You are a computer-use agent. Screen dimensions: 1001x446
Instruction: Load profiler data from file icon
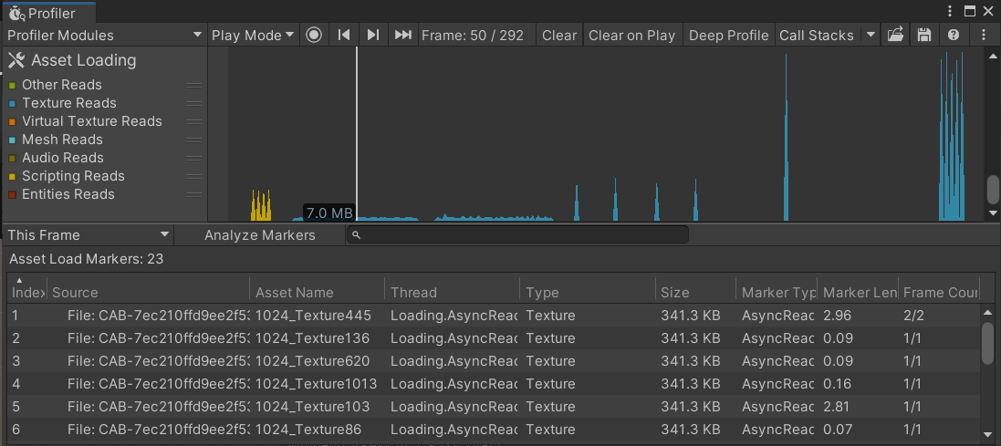(x=895, y=36)
